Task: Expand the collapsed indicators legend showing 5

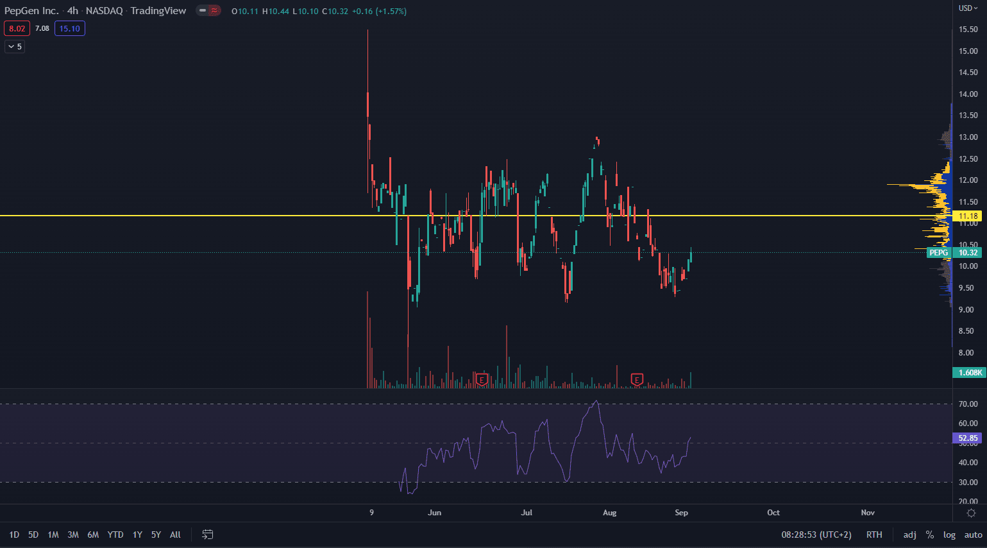Action: pyautogui.click(x=15, y=46)
